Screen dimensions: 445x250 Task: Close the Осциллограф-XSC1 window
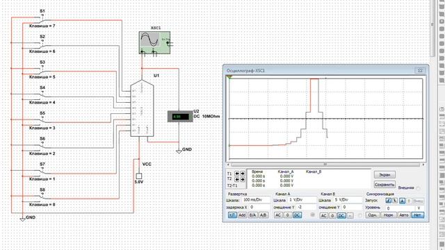[420, 70]
